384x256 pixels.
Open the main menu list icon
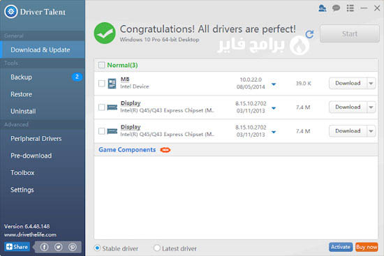point(350,8)
